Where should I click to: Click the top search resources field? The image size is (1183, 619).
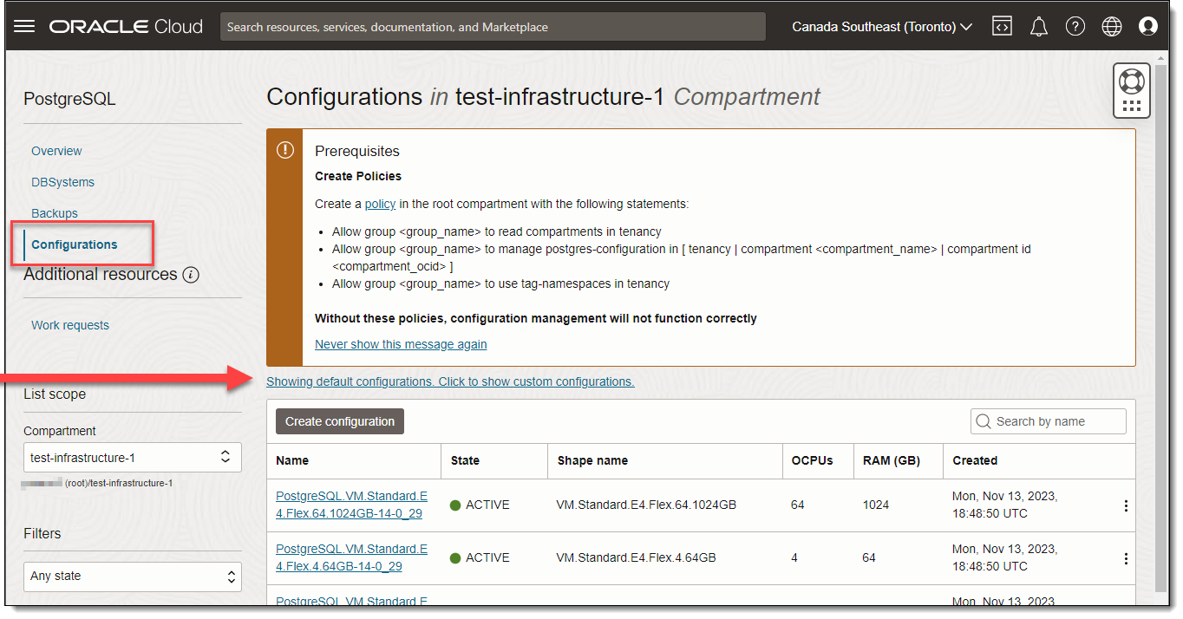point(493,27)
